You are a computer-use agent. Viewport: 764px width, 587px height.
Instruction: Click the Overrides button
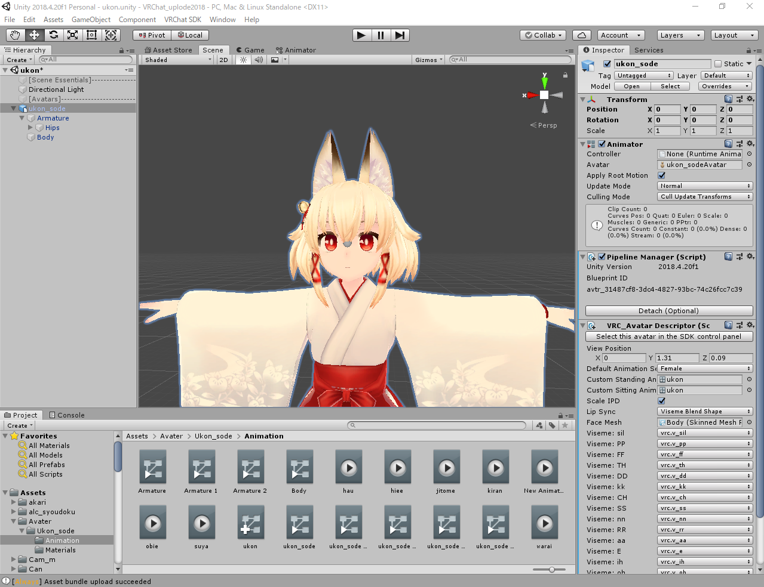click(x=725, y=86)
